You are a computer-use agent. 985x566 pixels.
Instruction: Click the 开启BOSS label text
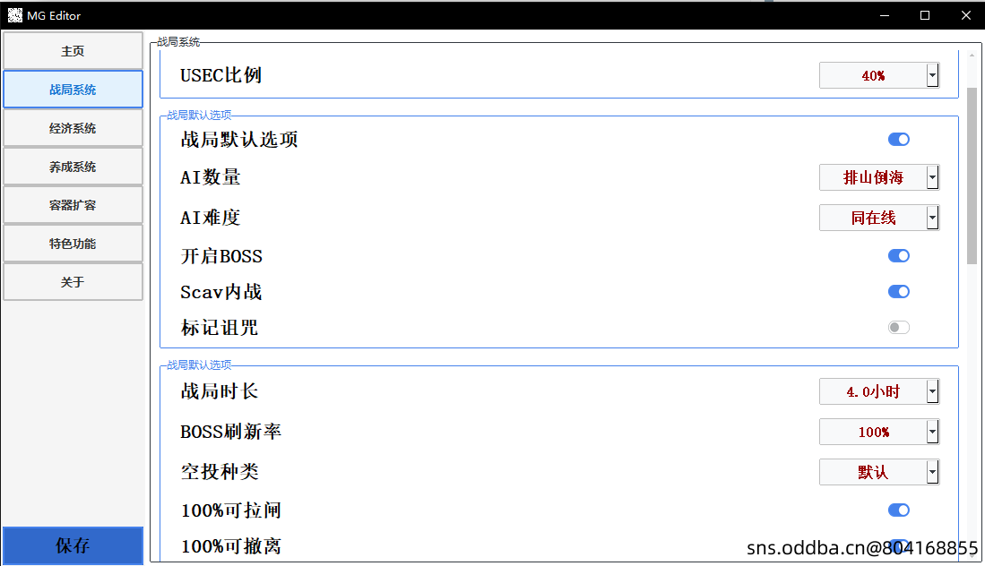tap(221, 256)
